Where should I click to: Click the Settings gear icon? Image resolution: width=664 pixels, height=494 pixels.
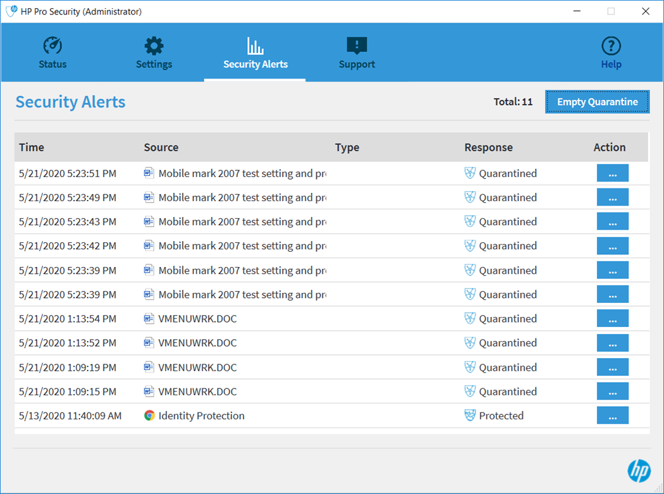[x=154, y=45]
